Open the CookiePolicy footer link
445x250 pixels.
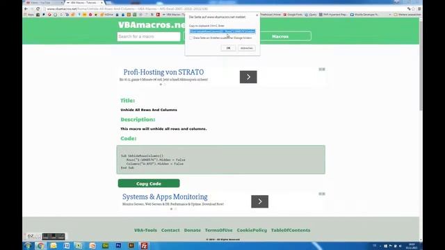[x=252, y=230]
